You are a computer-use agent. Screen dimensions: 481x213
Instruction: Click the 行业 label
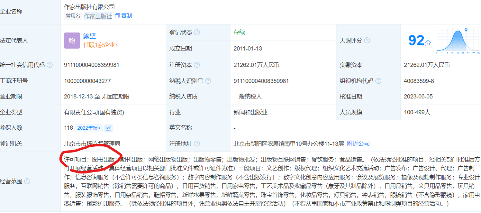click(x=175, y=112)
